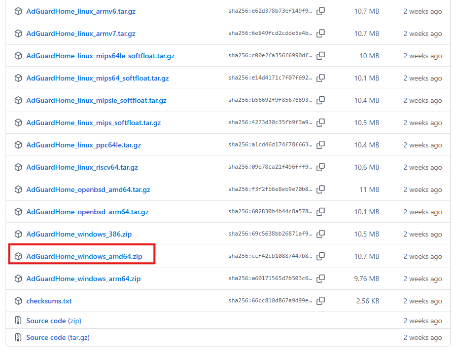Viewport: 455px width, 350px height.
Task: Download AdGuardHome_linux_ppc64le.tar.gz
Action: pyautogui.click(x=83, y=145)
